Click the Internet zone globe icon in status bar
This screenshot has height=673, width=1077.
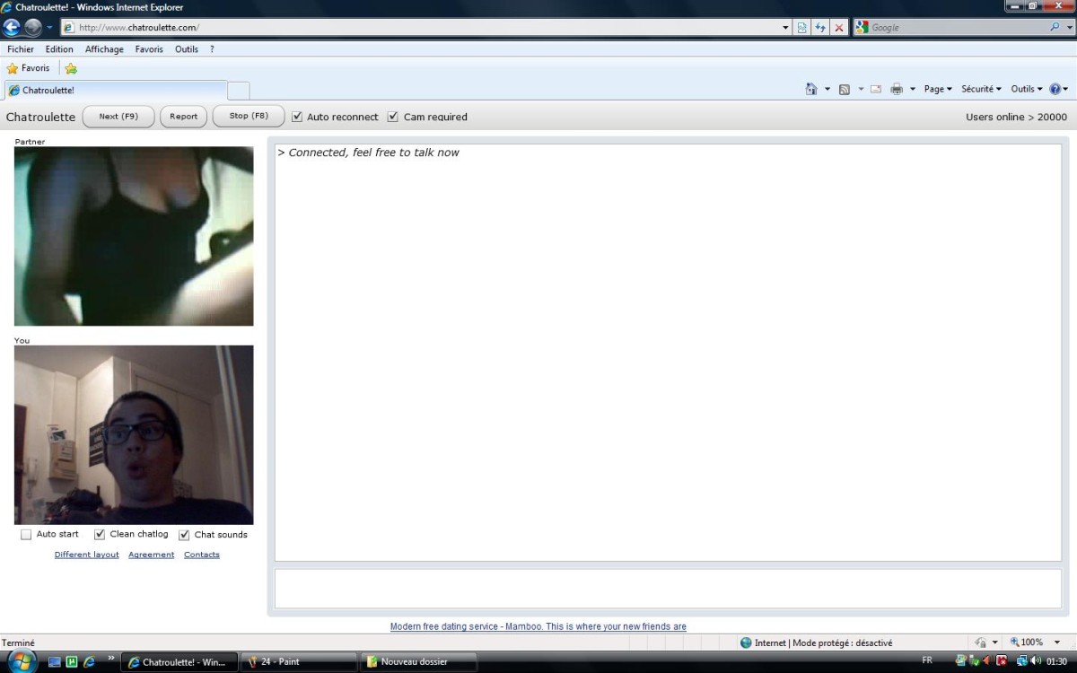746,642
